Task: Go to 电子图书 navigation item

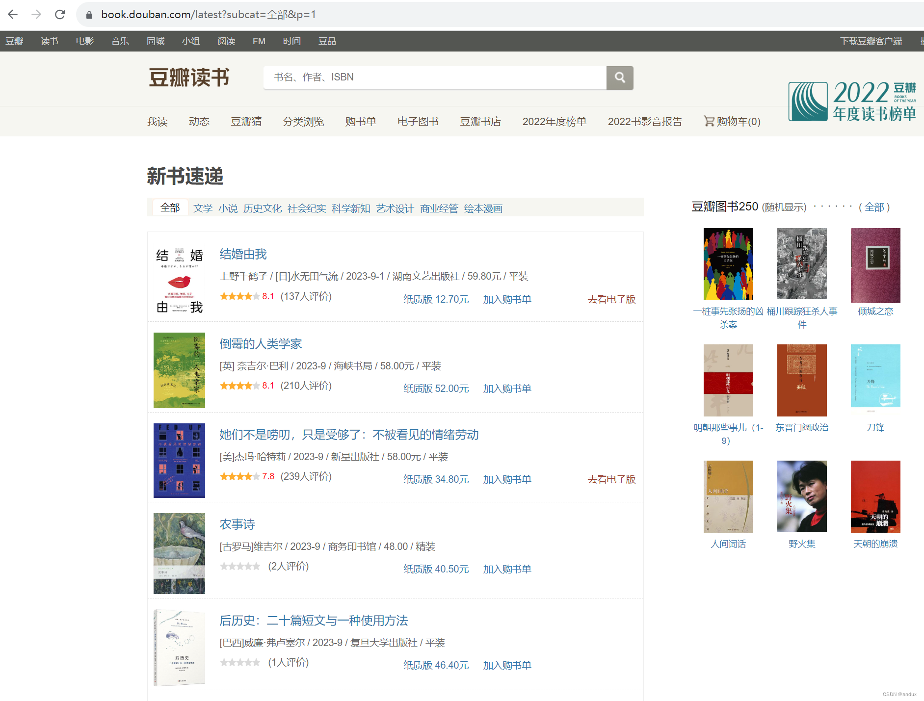Action: point(418,122)
